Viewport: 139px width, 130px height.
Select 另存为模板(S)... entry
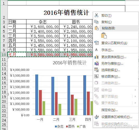112,64
